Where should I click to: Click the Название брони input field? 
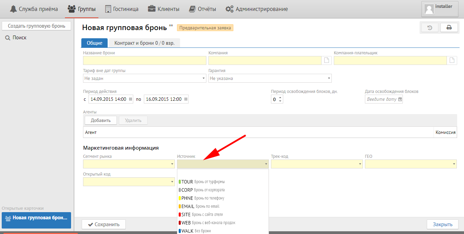[145, 60]
